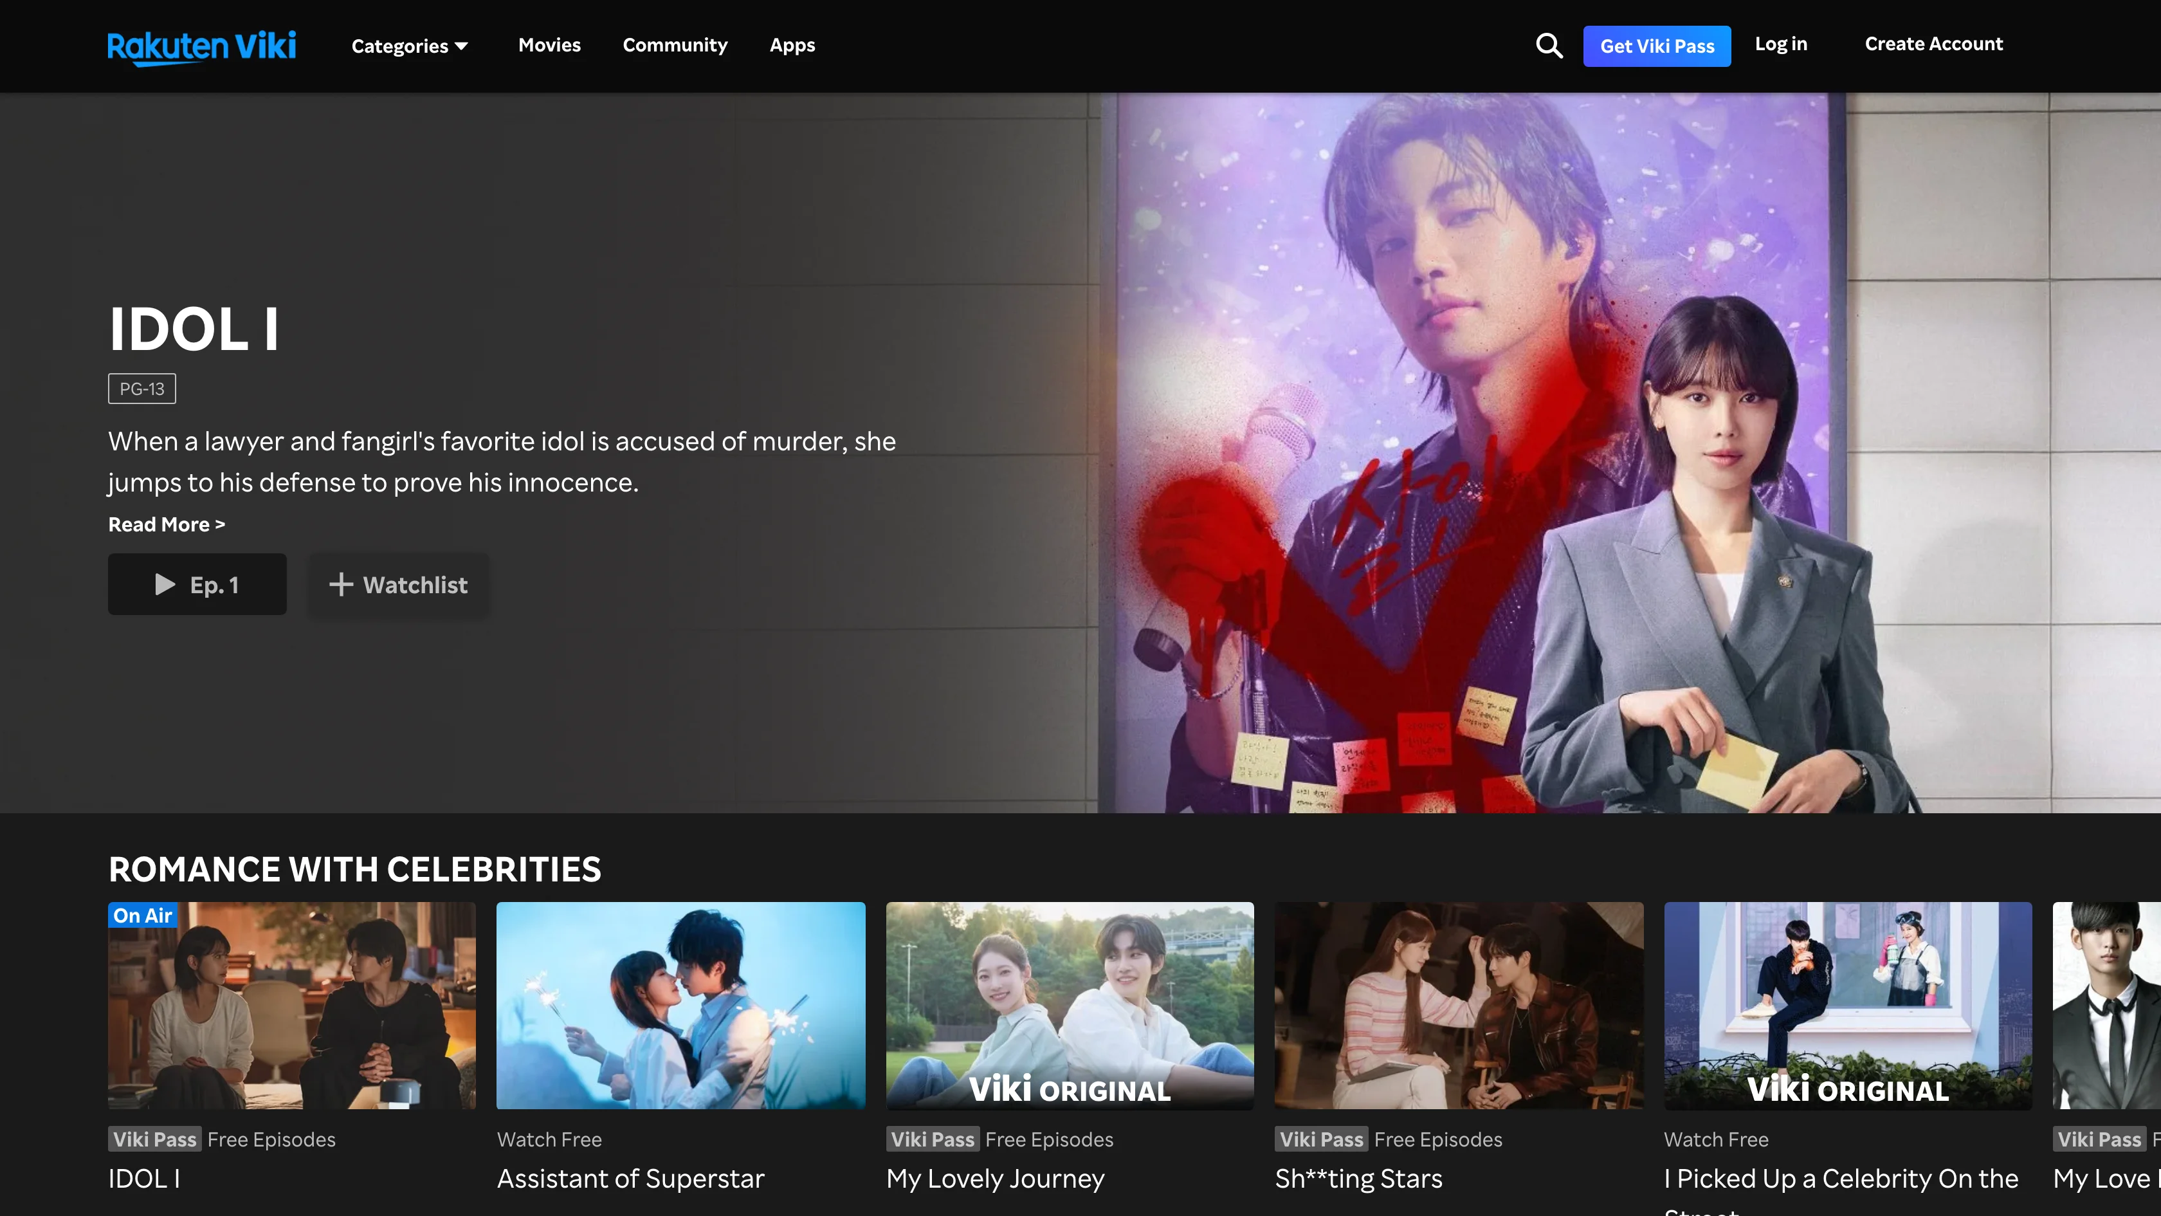
Task: Add IDOL I to Watchlist
Action: [399, 584]
